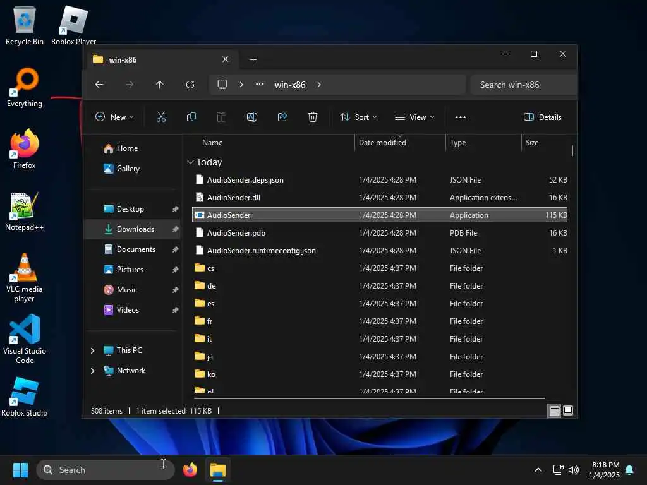Click chevron after win-x86 in address bar

coord(319,85)
